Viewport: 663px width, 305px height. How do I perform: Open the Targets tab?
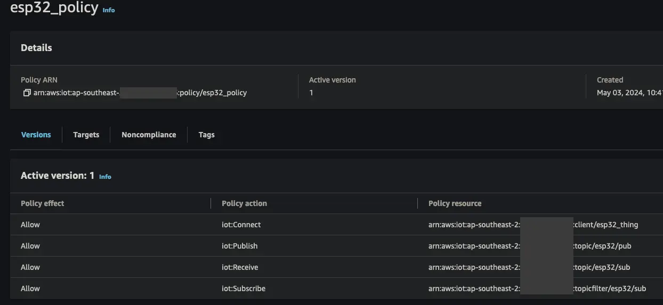coord(86,135)
